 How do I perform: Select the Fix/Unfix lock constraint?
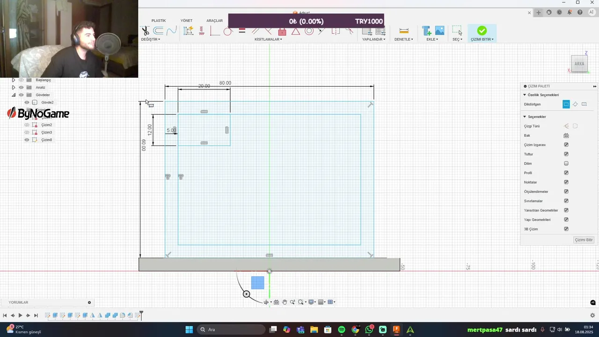coord(282,31)
